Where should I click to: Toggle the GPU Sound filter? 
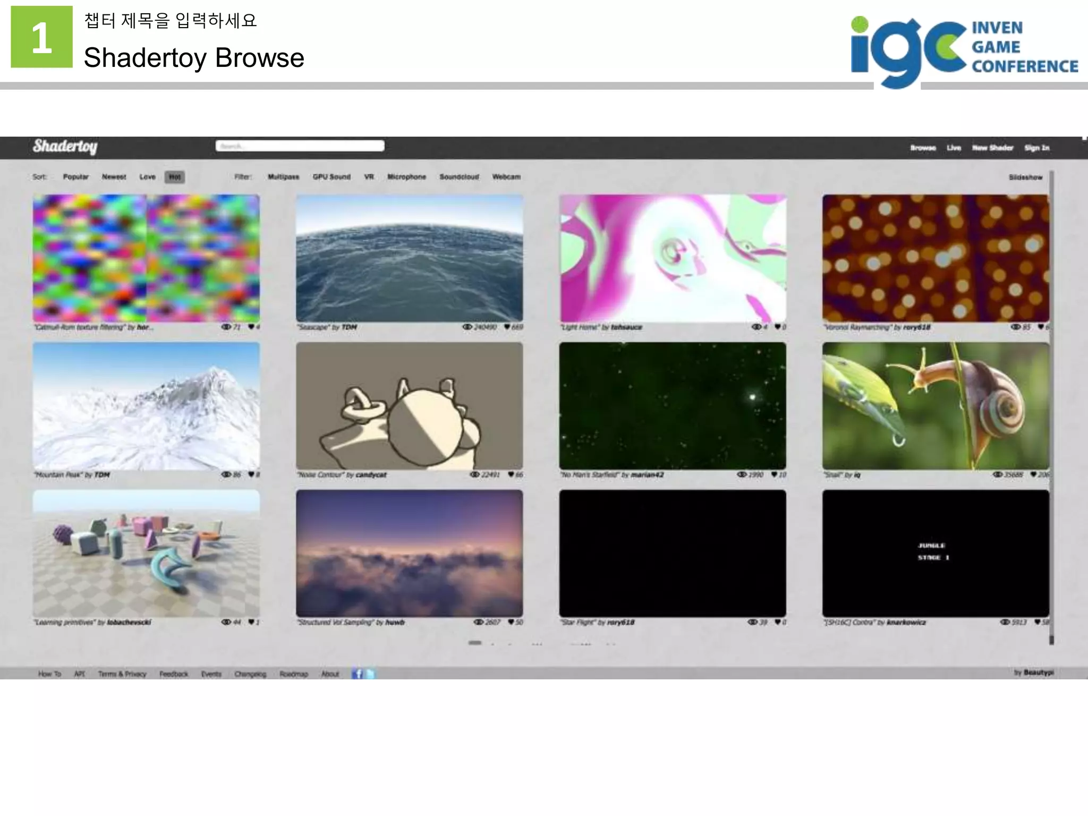331,177
